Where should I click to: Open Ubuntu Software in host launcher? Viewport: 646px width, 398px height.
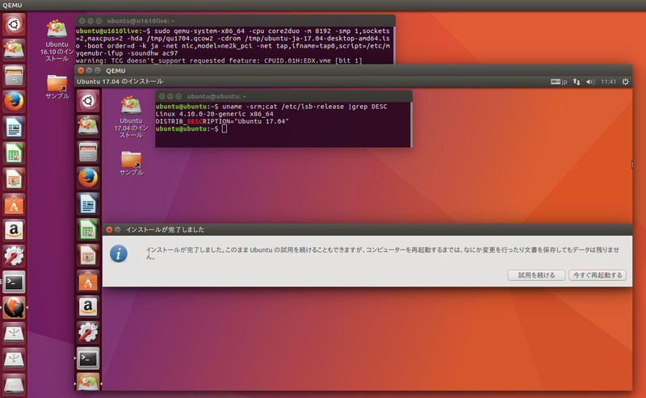click(14, 204)
